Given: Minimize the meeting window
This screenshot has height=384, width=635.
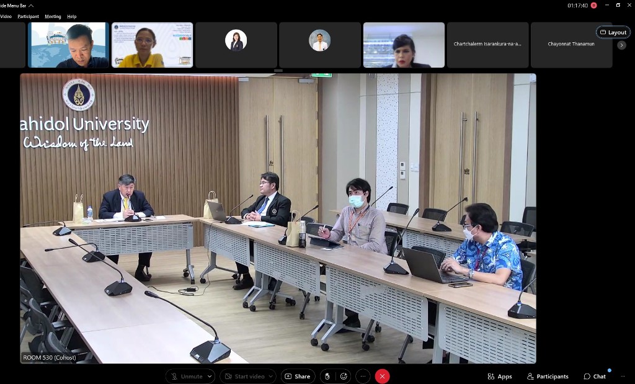Looking at the screenshot, I should pyautogui.click(x=606, y=5).
